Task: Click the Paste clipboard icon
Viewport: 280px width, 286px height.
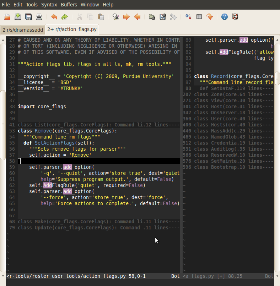Action: [101, 17]
